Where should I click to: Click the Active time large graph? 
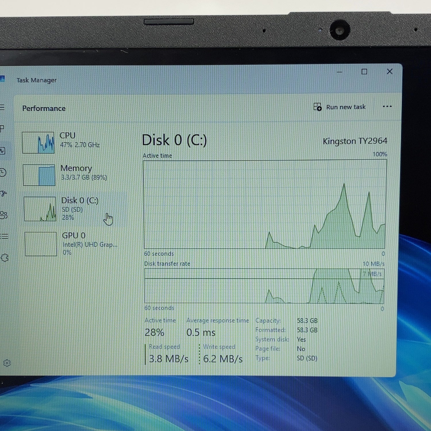(265, 204)
